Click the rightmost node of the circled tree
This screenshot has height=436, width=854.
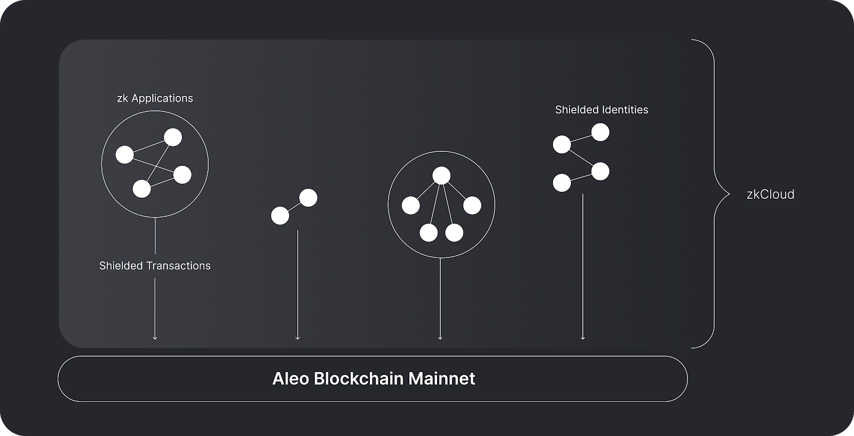click(x=472, y=205)
